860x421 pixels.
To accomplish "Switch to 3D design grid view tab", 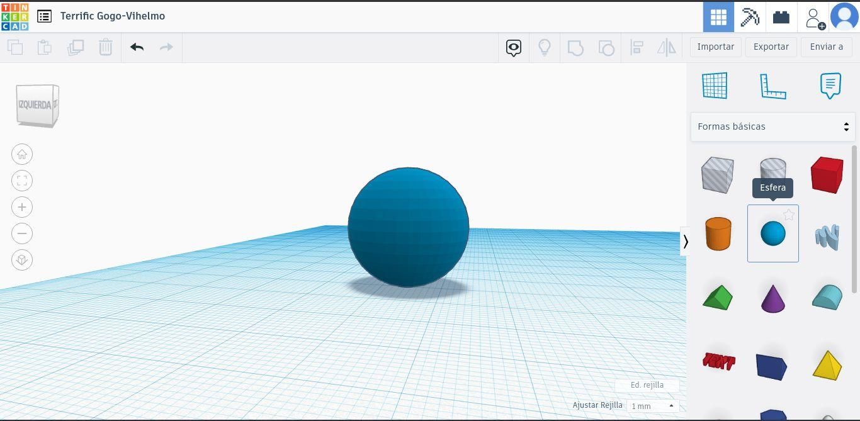I will click(718, 16).
